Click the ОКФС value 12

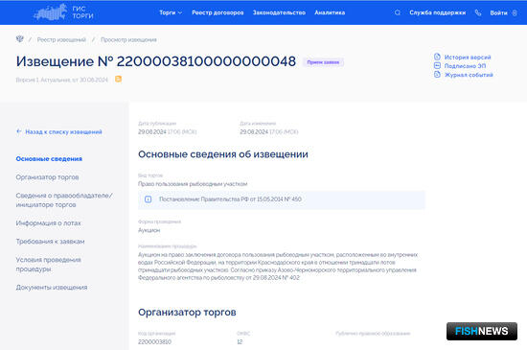pos(240,341)
